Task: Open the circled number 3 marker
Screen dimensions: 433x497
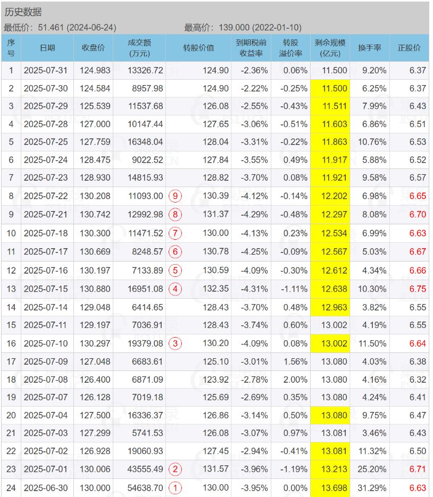Action: [176, 344]
